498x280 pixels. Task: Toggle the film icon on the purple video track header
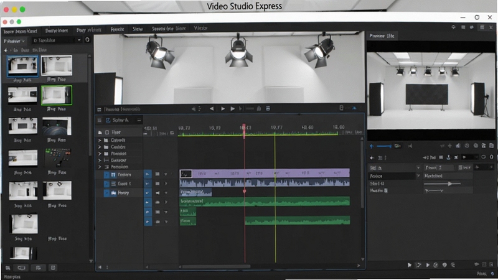[157, 174]
